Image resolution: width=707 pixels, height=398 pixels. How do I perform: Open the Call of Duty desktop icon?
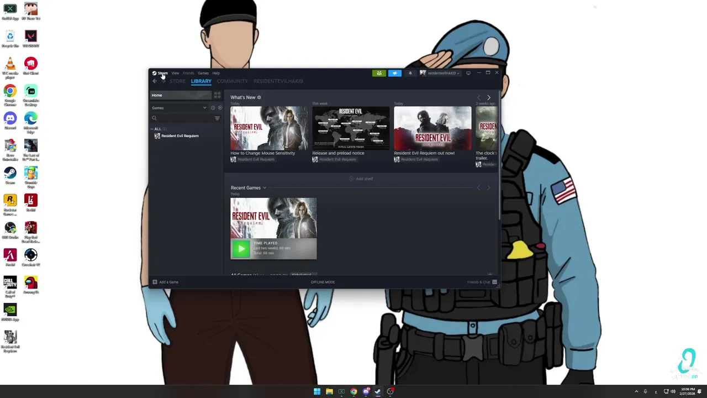[x=10, y=286]
